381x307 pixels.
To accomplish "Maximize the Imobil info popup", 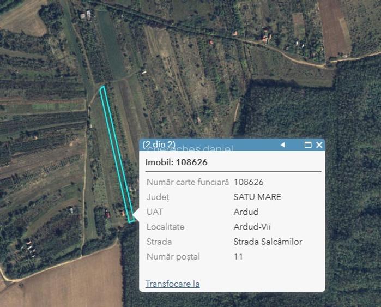I will 308,145.
